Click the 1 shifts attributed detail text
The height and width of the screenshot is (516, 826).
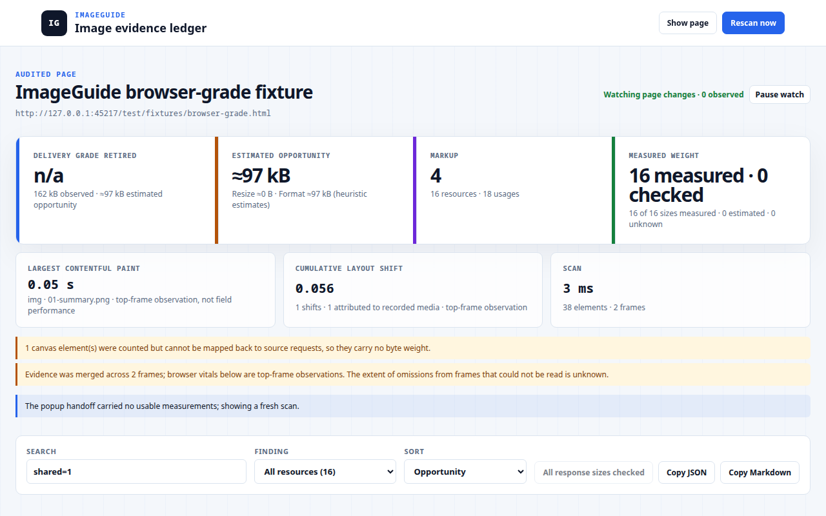pyautogui.click(x=411, y=307)
